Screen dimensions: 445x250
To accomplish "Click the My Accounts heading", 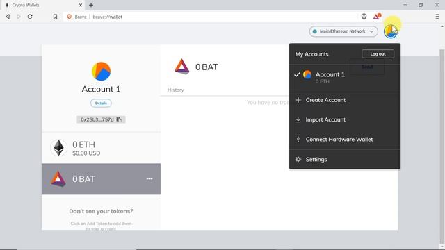I will coord(311,54).
